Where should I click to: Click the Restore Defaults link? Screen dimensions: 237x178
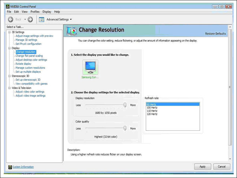pyautogui.click(x=215, y=33)
